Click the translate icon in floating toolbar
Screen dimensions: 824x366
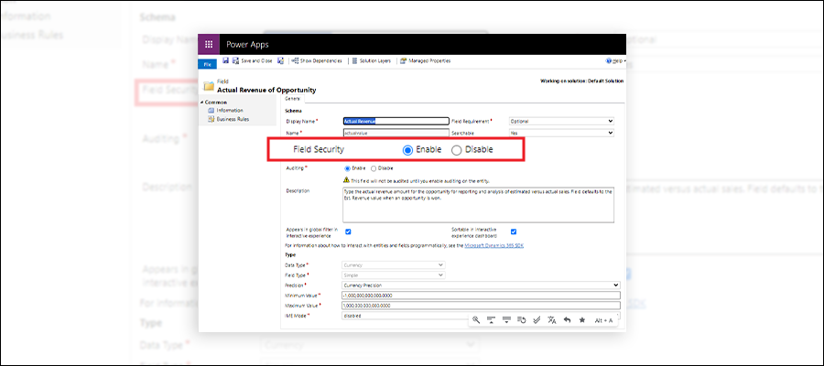(x=552, y=319)
